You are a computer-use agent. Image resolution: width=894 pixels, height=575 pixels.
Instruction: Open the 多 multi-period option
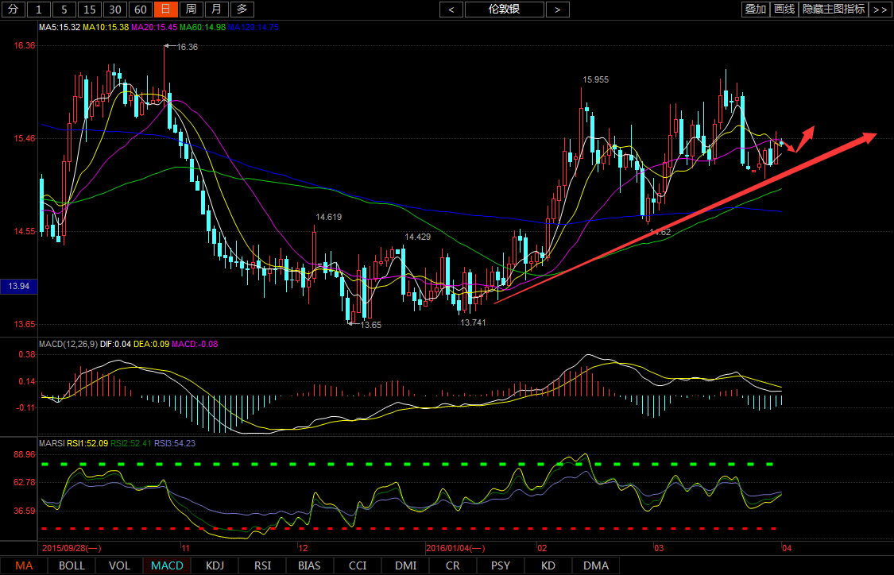[243, 10]
